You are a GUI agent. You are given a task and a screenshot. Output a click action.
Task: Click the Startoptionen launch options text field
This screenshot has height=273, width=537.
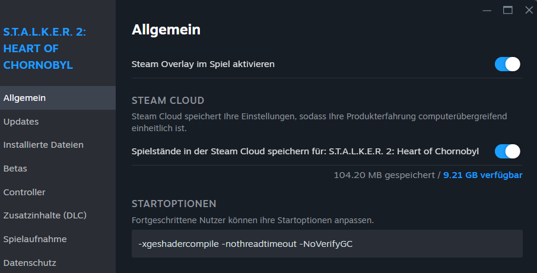(327, 244)
